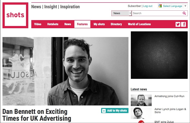190x123 pixels.
Task: Switch to the Features tab
Action: [x=82, y=24]
